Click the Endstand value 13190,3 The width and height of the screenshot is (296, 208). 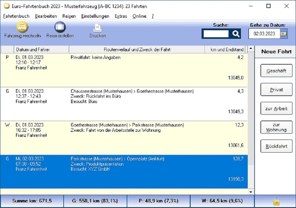coord(236,179)
